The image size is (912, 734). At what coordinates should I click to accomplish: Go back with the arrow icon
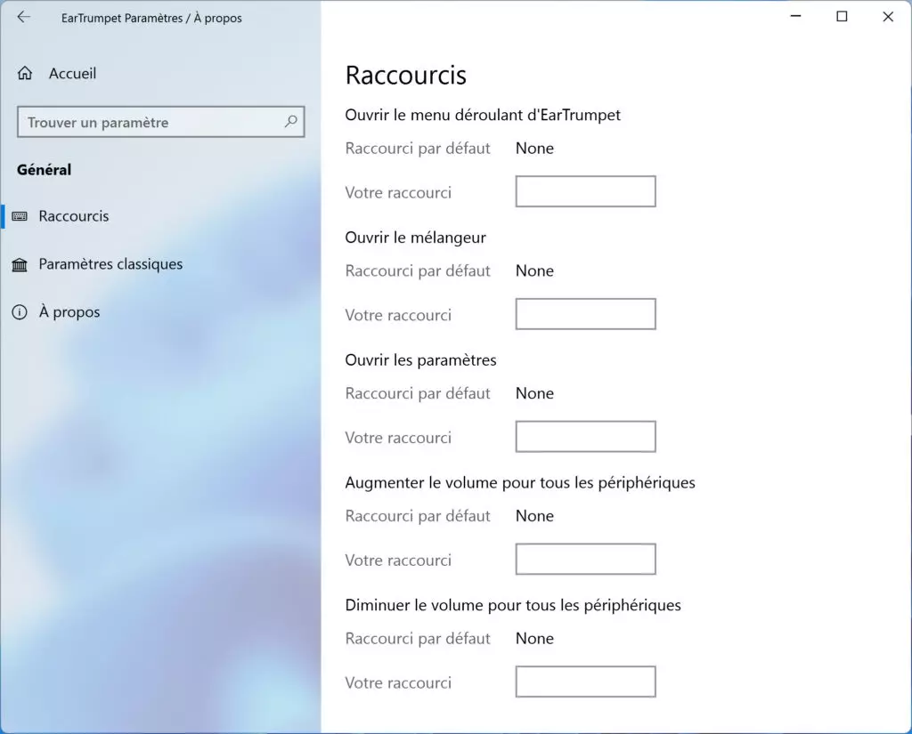tap(23, 18)
